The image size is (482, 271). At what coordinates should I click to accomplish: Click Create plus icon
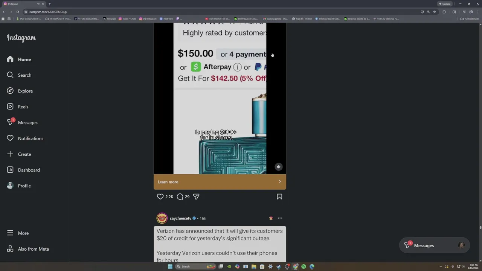(10, 154)
